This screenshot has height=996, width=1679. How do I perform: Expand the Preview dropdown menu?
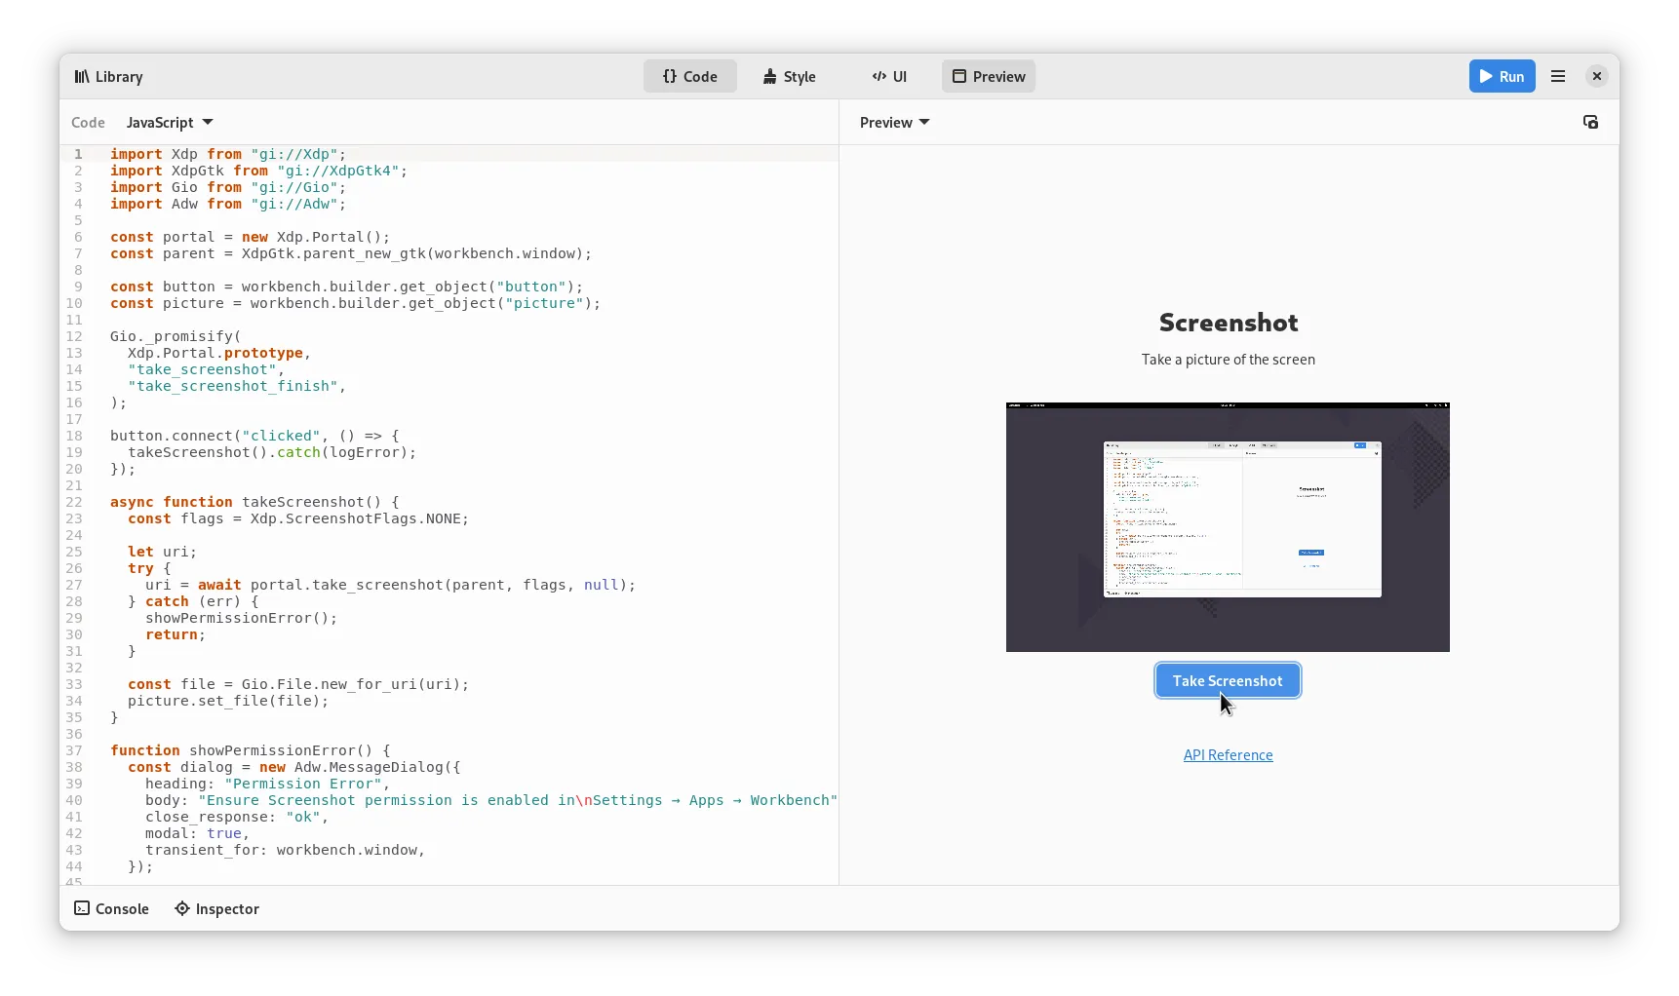[x=894, y=123]
